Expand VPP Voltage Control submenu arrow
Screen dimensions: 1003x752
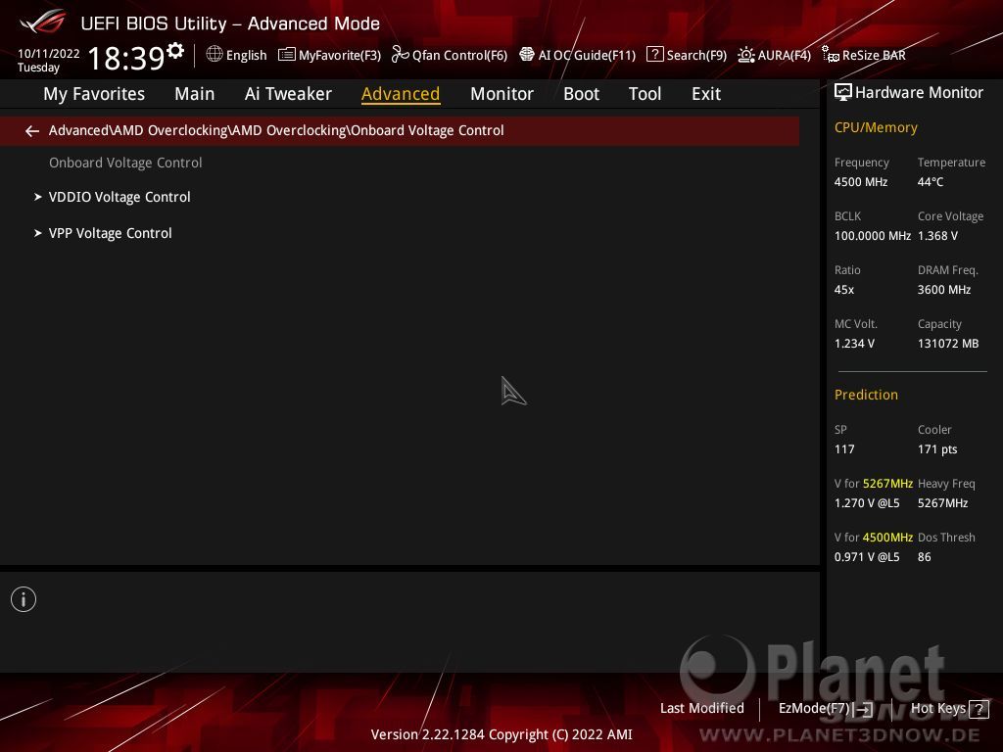click(x=38, y=233)
